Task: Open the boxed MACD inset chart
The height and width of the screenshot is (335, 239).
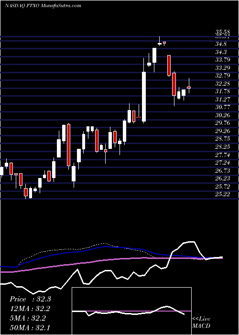Action: point(131,311)
